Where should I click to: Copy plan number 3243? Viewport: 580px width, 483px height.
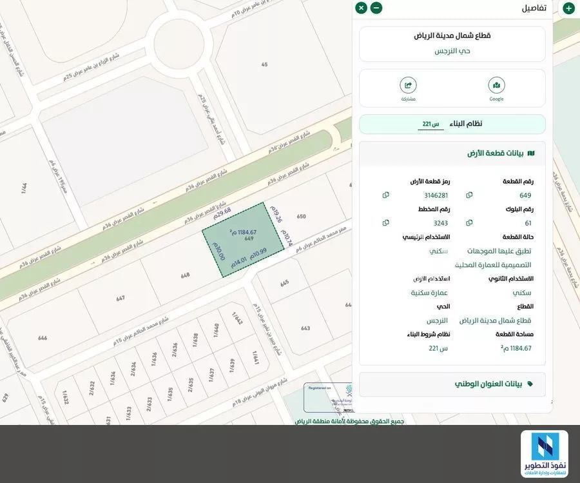(385, 222)
